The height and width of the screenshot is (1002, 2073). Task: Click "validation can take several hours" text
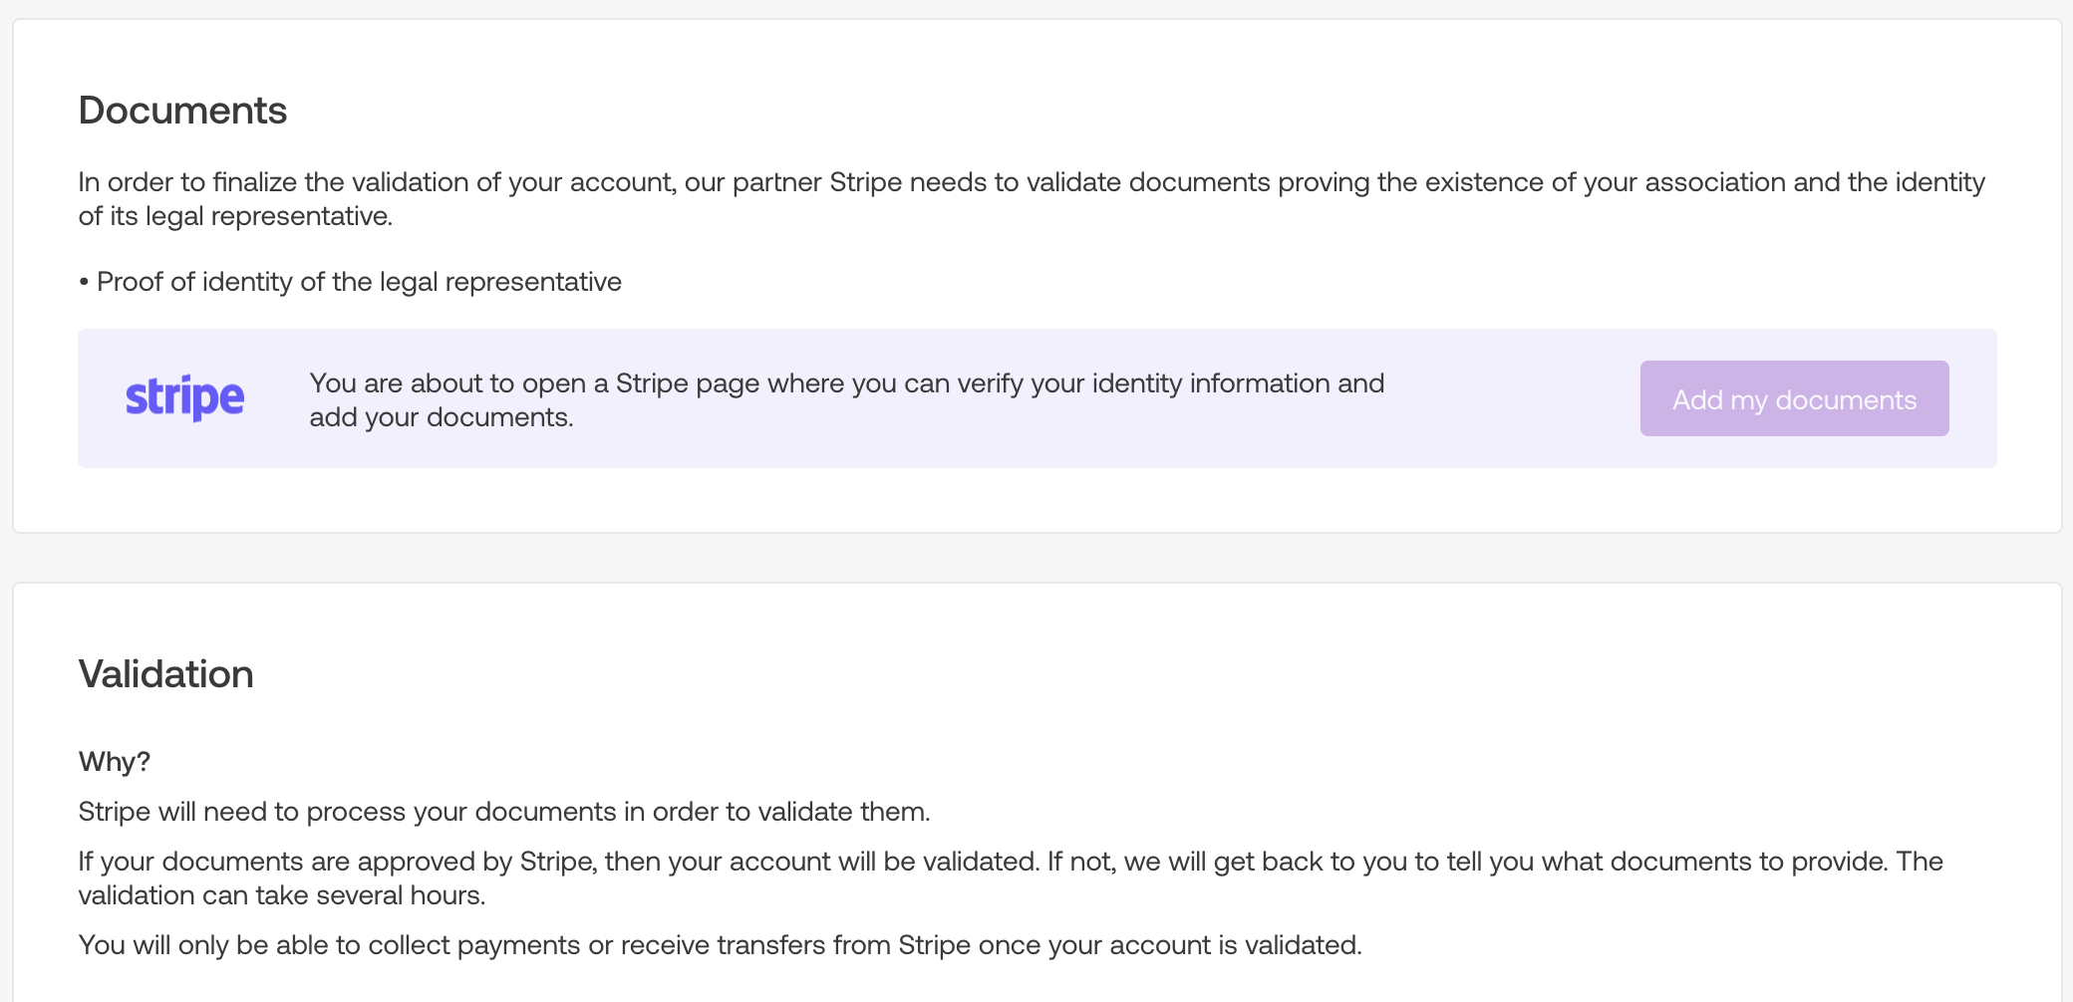coord(281,895)
